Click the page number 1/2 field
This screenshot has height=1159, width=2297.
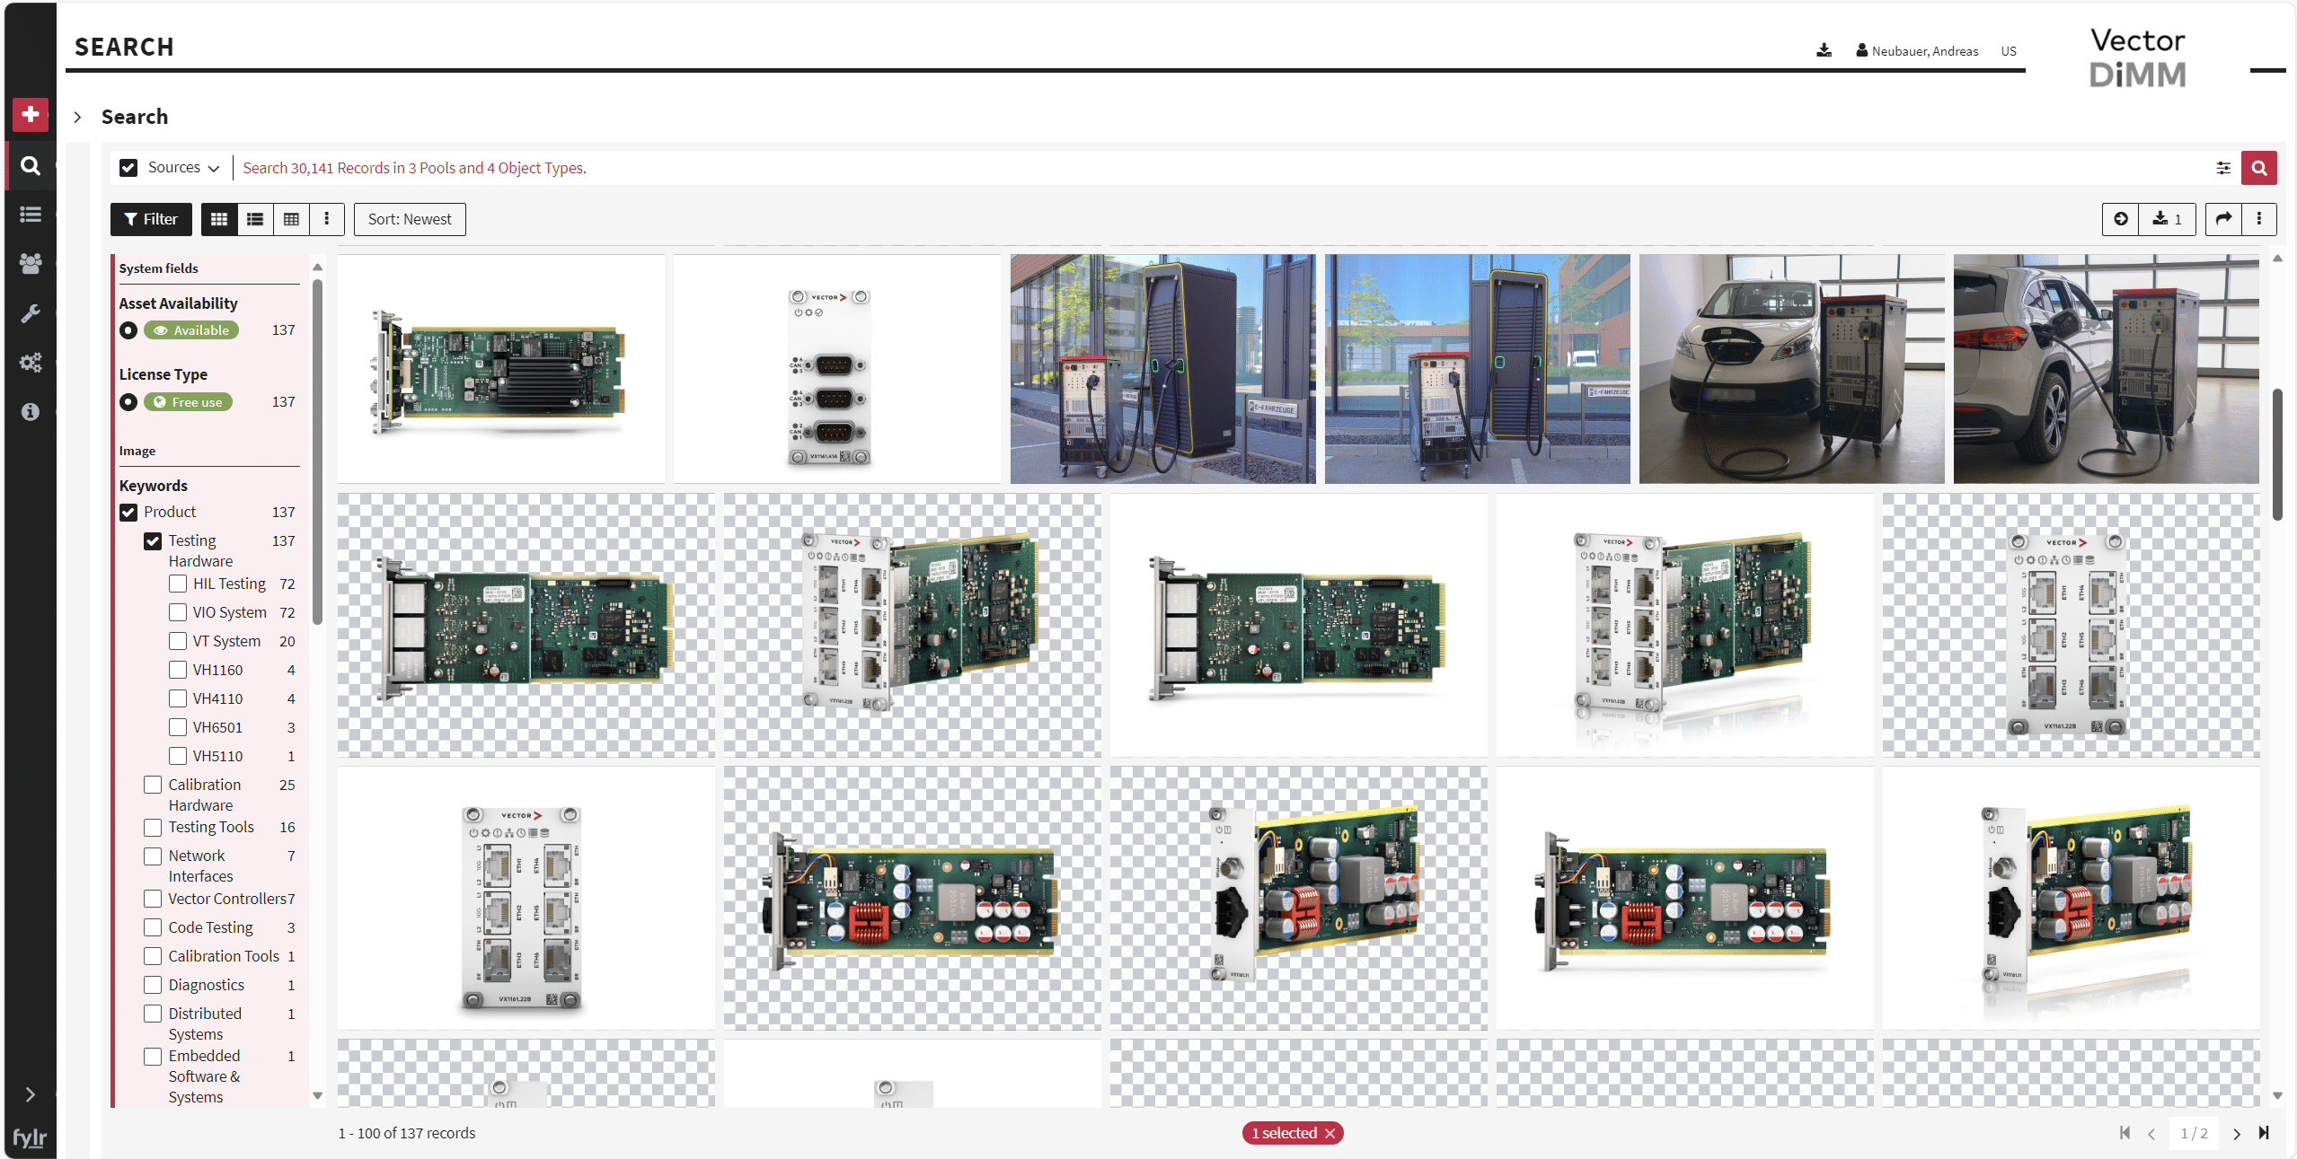pos(2194,1134)
